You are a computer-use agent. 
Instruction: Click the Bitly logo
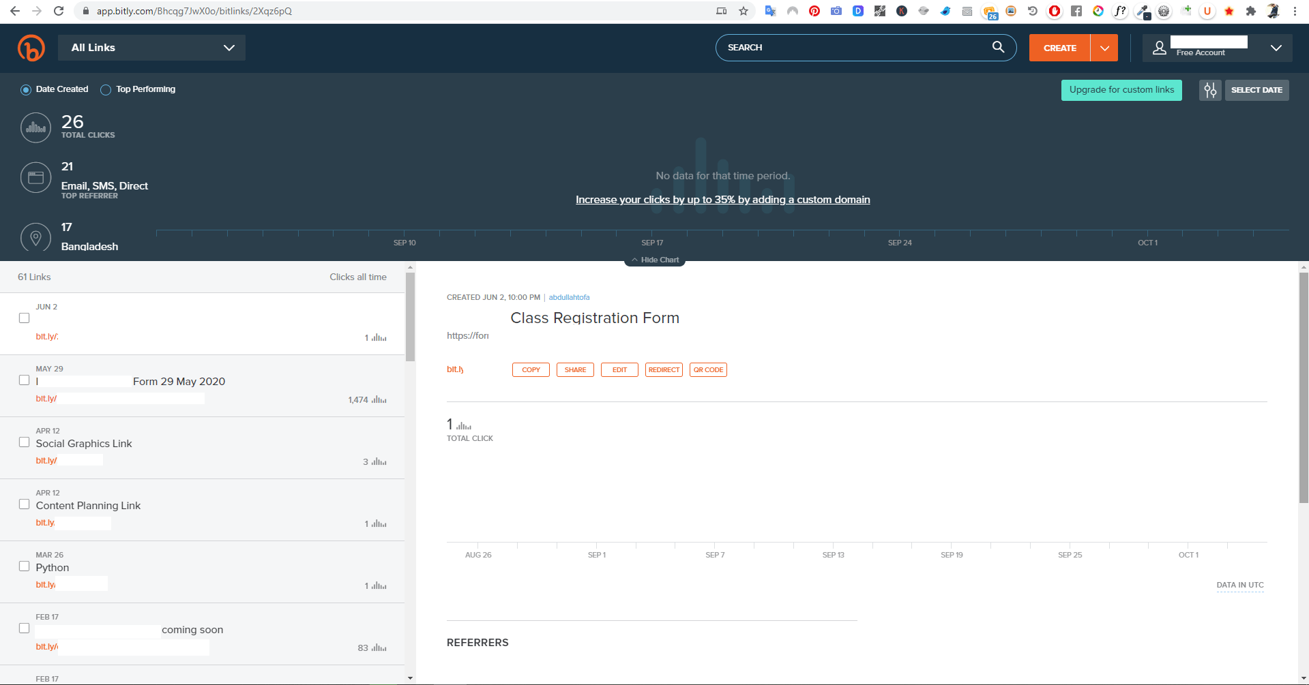coord(31,48)
